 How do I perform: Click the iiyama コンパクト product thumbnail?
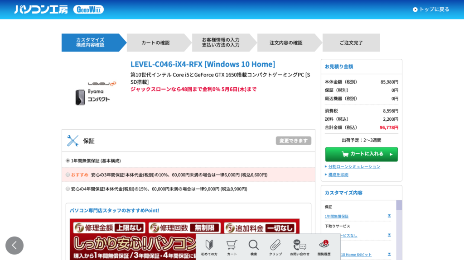96,93
